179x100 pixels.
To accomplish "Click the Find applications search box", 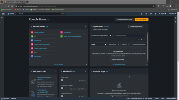I will 129,36.
